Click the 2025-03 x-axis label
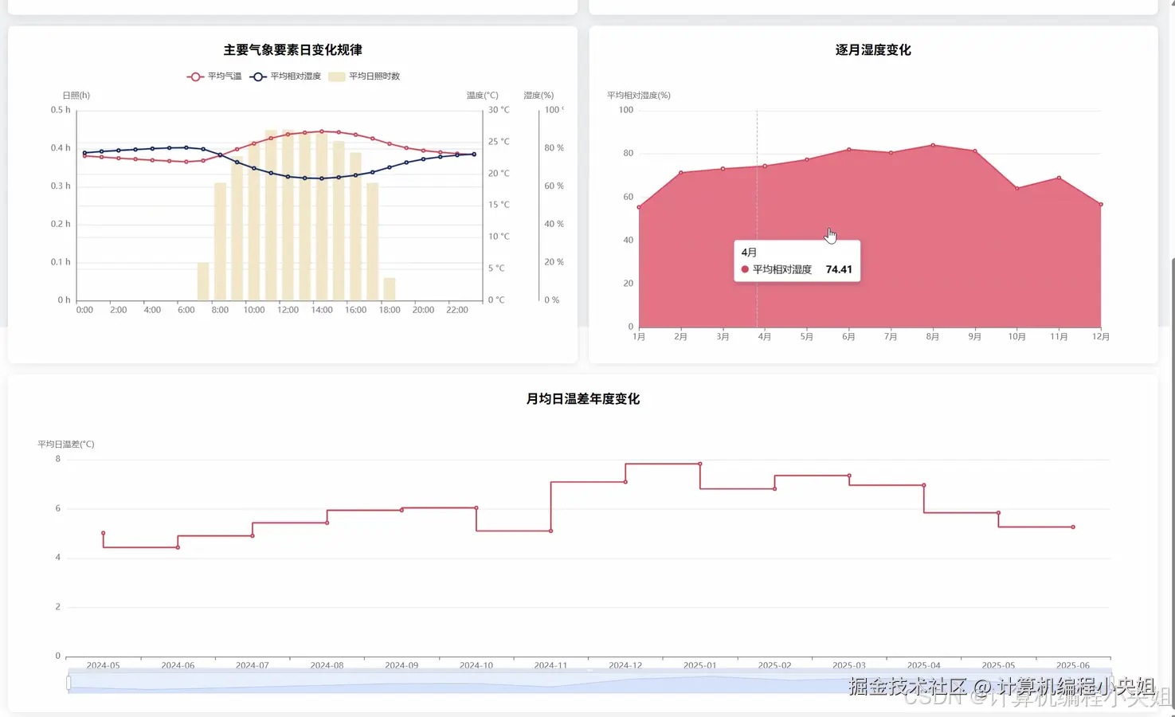The height and width of the screenshot is (717, 1175). pos(849,665)
